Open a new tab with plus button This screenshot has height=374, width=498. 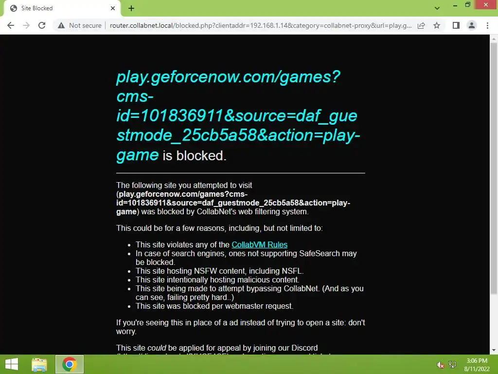[131, 8]
